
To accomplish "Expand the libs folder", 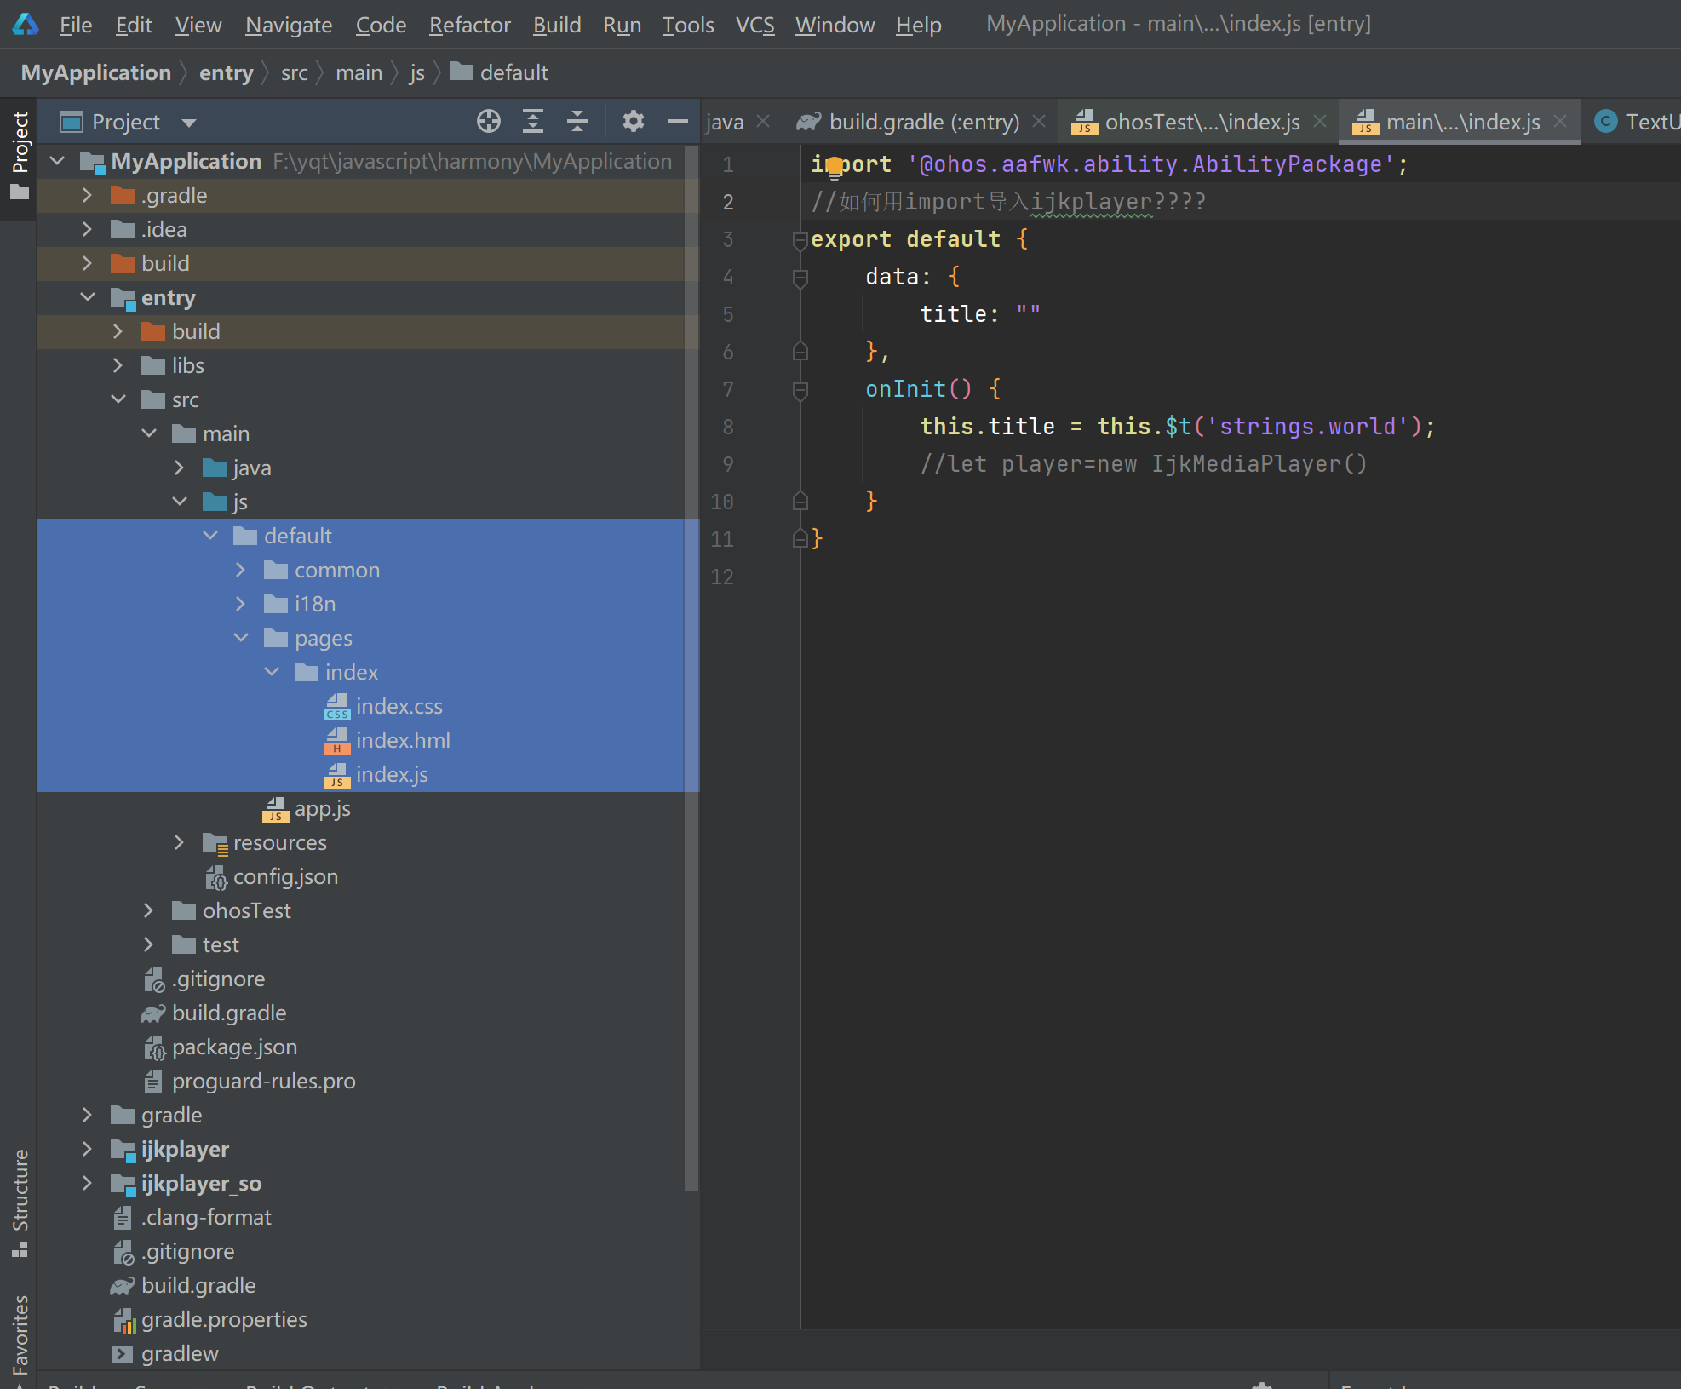I will [x=118, y=366].
